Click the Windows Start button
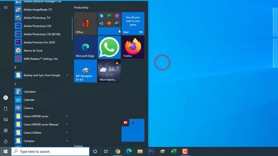The image size is (278, 156). [6, 152]
